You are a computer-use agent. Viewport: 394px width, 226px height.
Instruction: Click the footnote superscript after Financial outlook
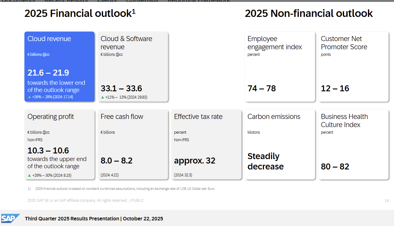[x=134, y=11]
